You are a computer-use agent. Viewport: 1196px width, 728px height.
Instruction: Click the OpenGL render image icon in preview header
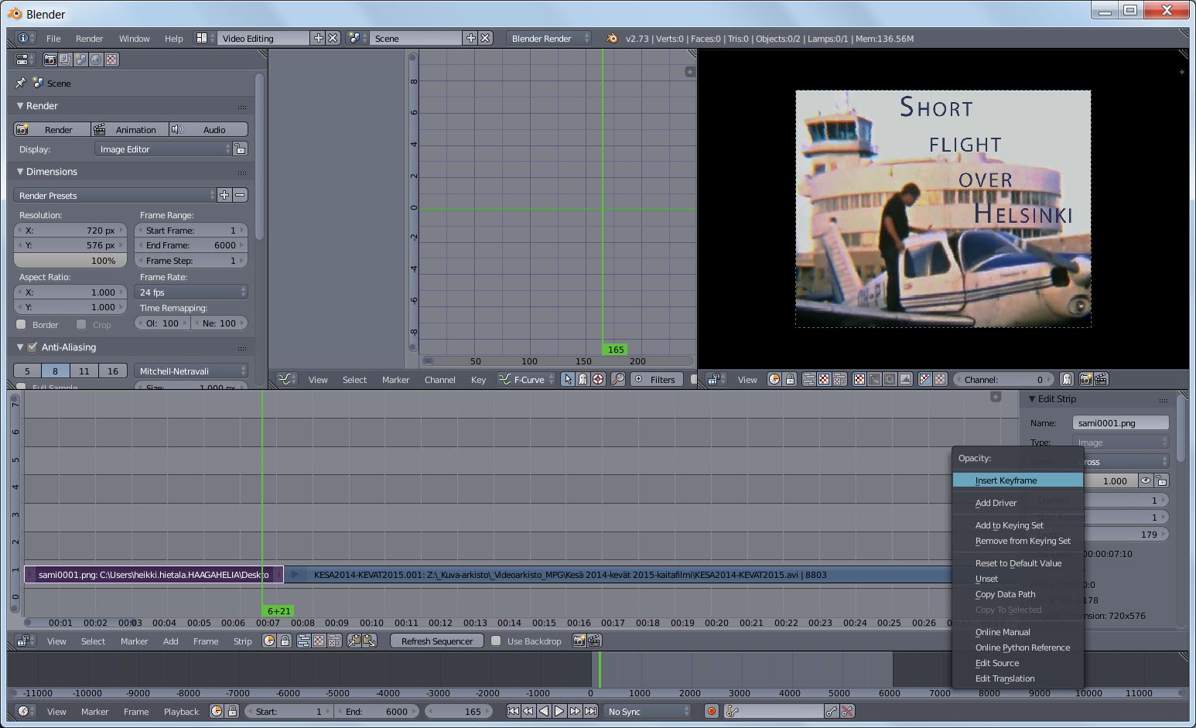coord(1086,379)
